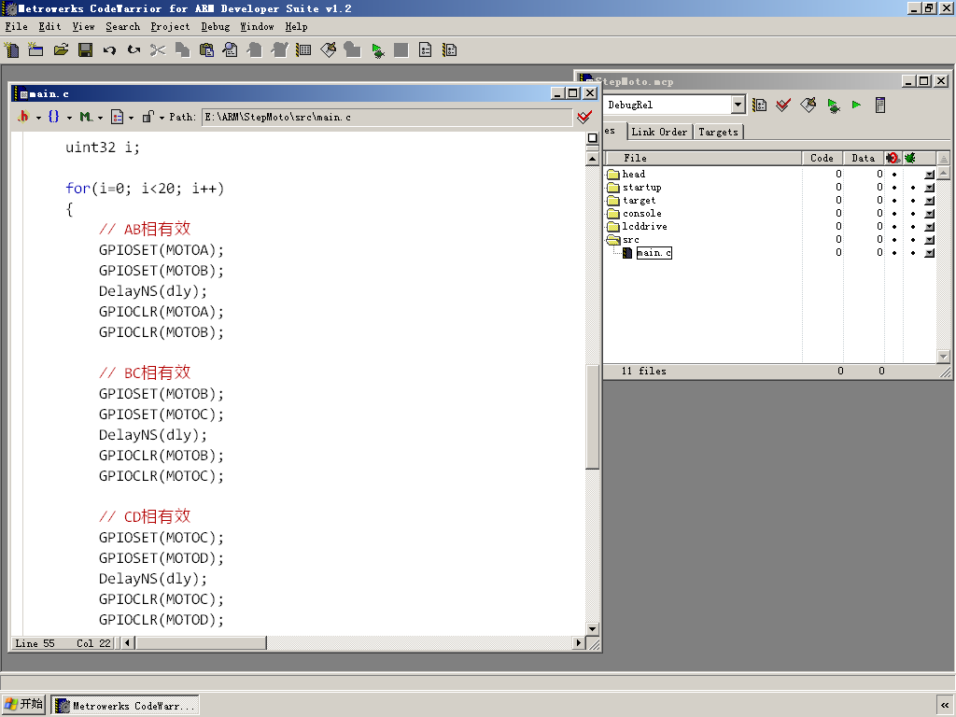
Task: Click the New Text File toolbar icon
Action: tap(11, 50)
